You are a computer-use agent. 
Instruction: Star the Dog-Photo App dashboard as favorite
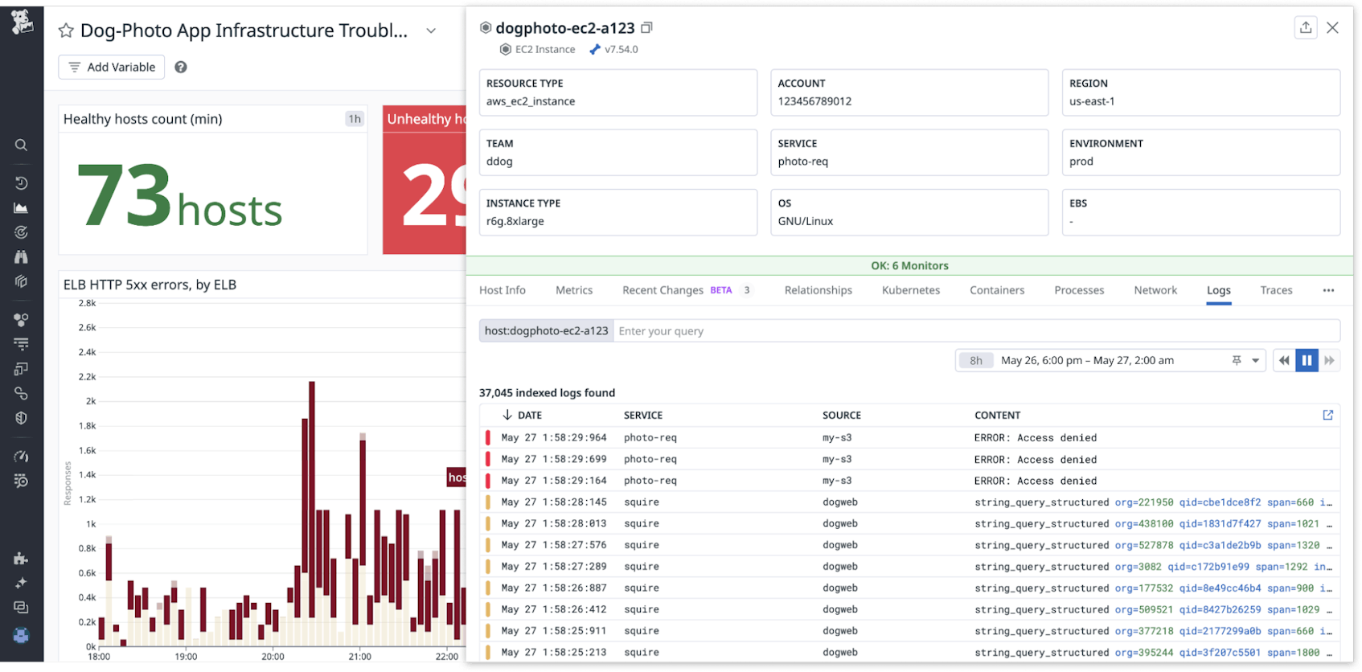pyautogui.click(x=66, y=31)
